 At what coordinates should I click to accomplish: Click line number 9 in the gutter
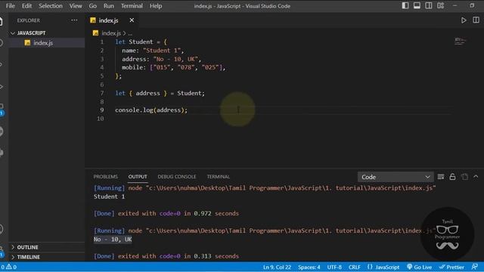(102, 110)
